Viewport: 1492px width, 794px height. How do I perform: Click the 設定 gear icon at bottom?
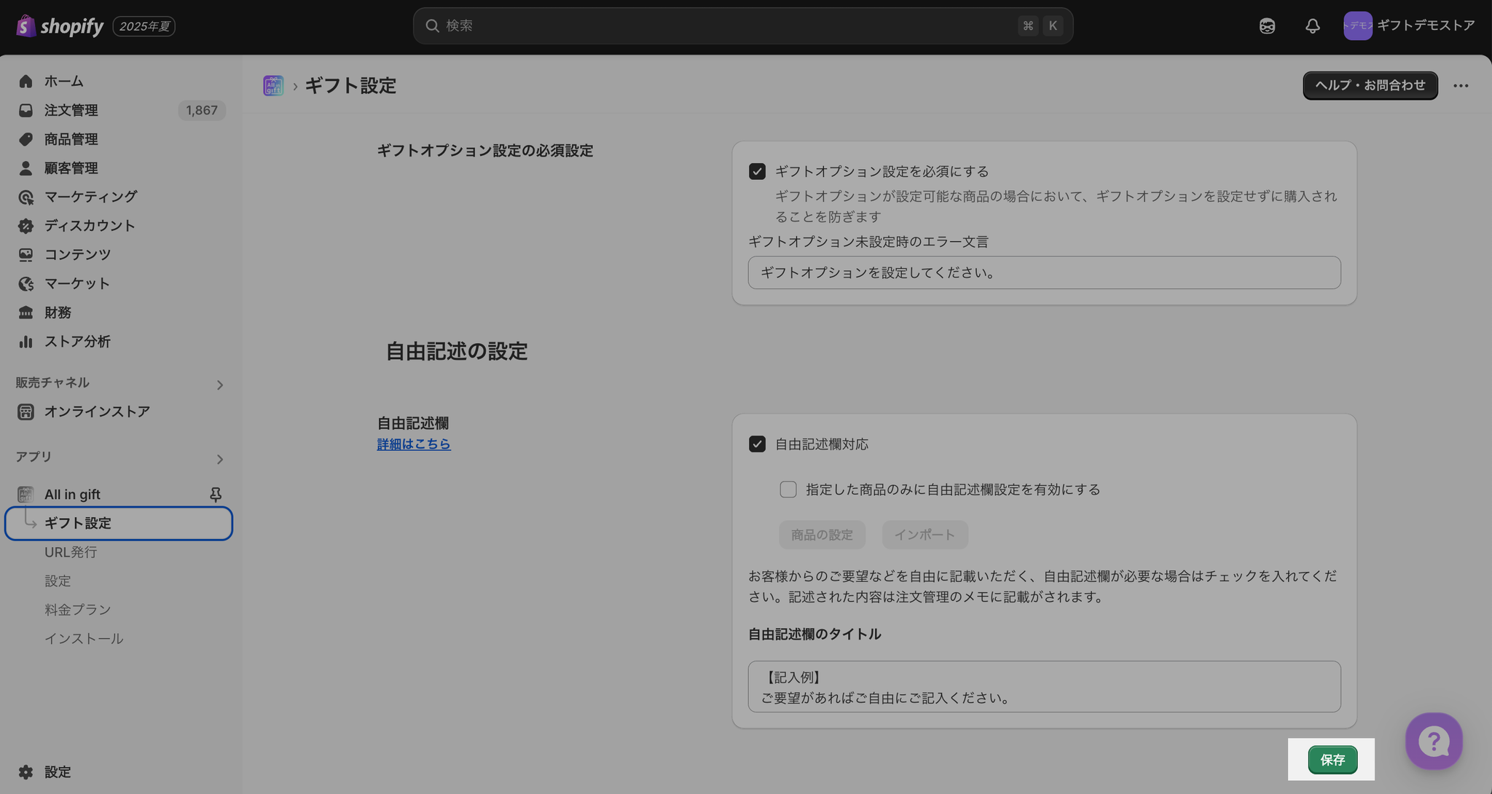[x=26, y=772]
